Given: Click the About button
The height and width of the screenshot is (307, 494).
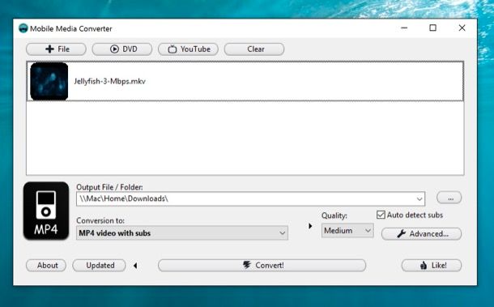Looking at the screenshot, I should (46, 266).
